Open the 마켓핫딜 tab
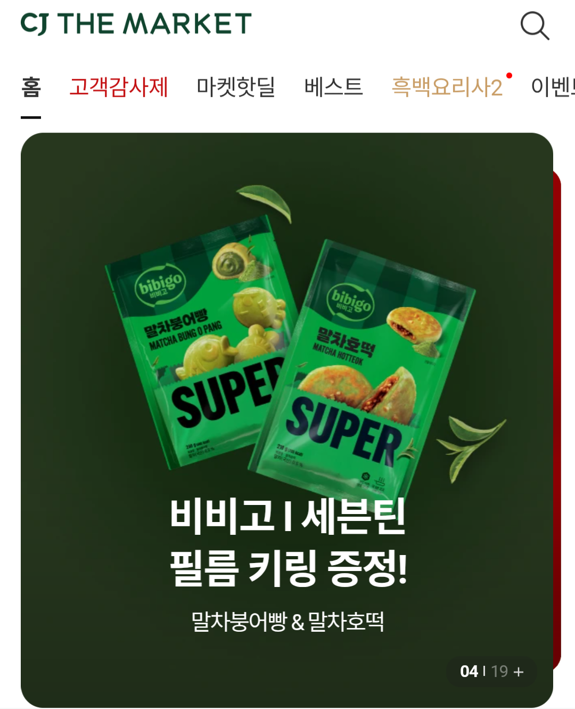The width and height of the screenshot is (575, 709). 235,87
